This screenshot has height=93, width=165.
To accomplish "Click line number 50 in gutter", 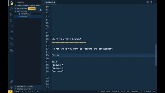I will 47,7.
